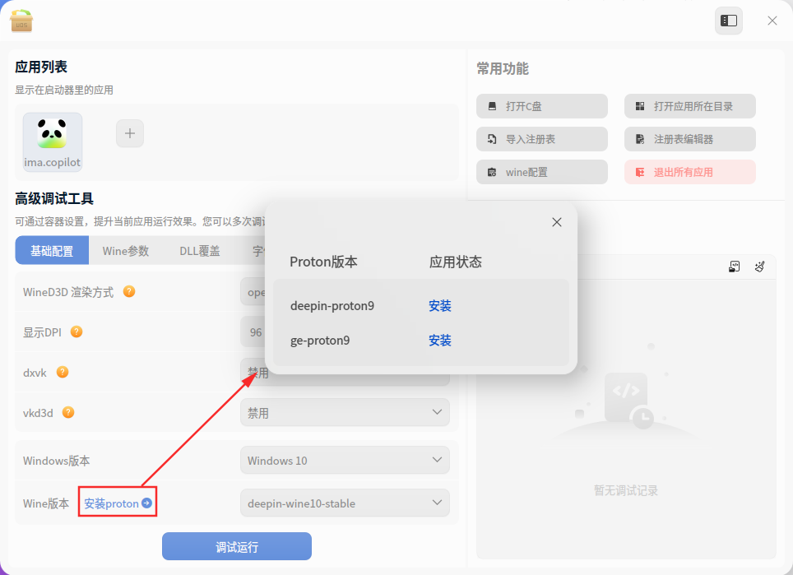Show help icon next to dxvk
793x575 pixels.
click(63, 372)
